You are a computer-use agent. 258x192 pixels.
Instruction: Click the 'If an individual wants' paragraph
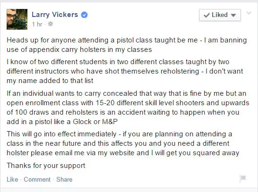[x=128, y=108]
